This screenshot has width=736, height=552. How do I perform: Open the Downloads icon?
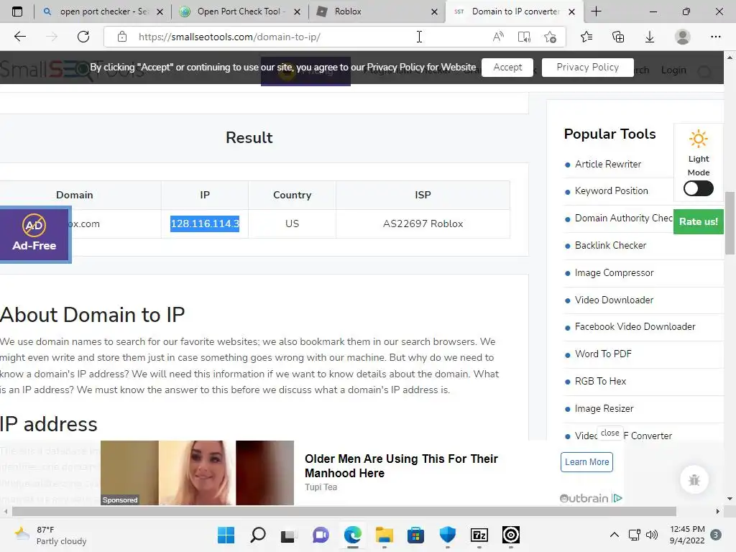click(650, 37)
